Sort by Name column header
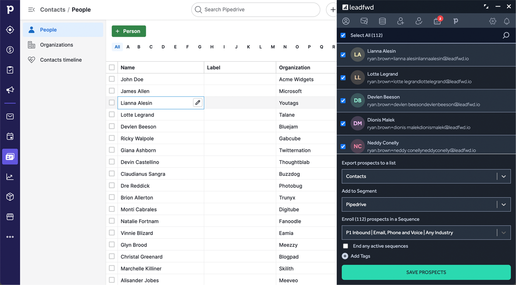Screen dimensions: 516x285 click(x=128, y=67)
